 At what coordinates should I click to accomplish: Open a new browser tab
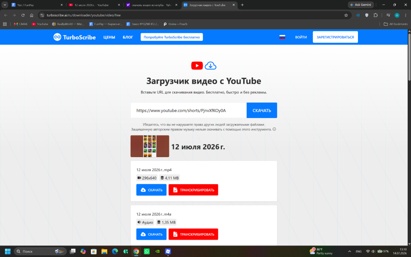coord(242,5)
